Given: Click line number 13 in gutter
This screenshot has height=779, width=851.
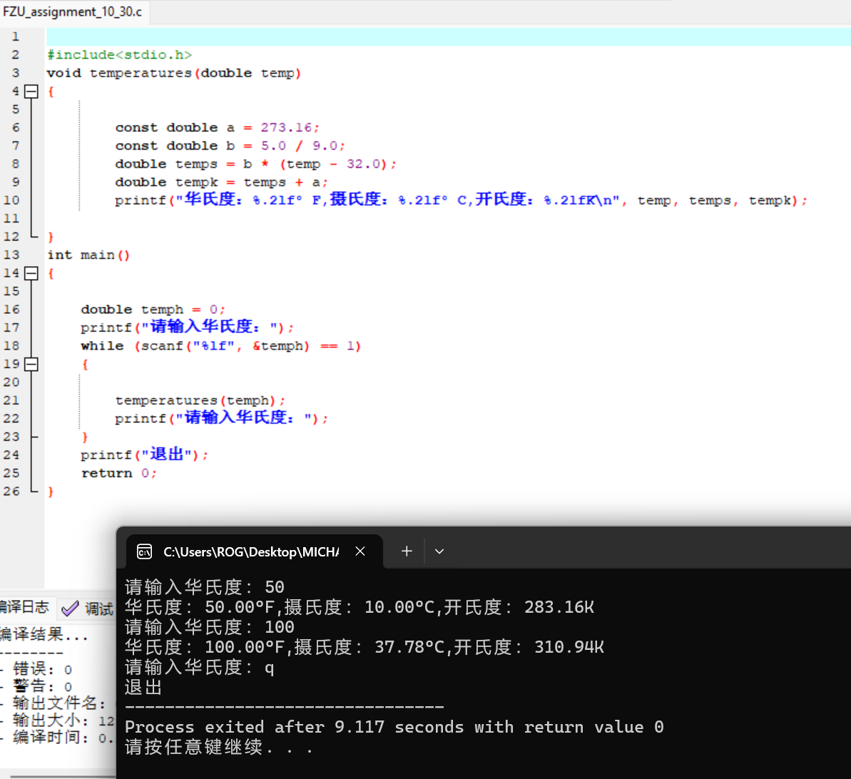Looking at the screenshot, I should click(x=11, y=255).
